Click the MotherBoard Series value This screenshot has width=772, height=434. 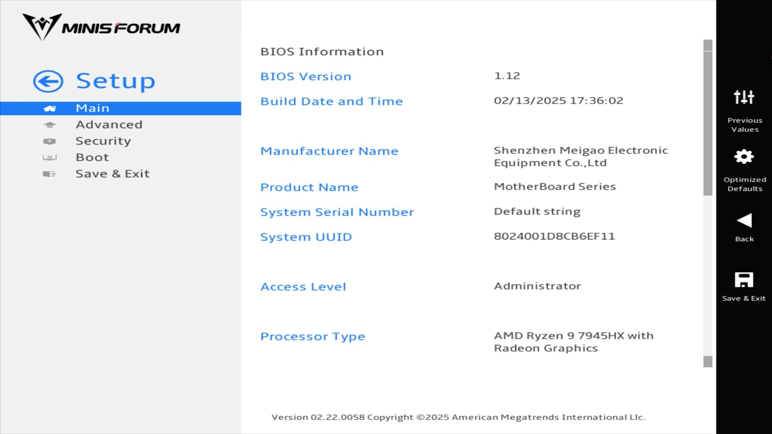pos(554,186)
